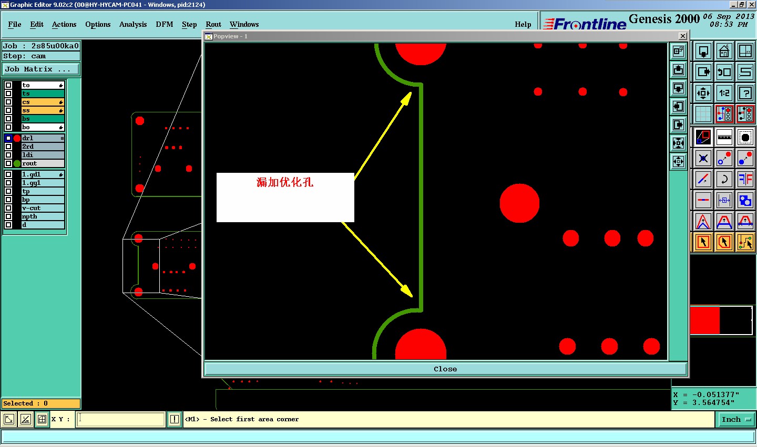The height and width of the screenshot is (447, 757).
Task: Click the previous view undo-zoom icon
Action: (724, 72)
